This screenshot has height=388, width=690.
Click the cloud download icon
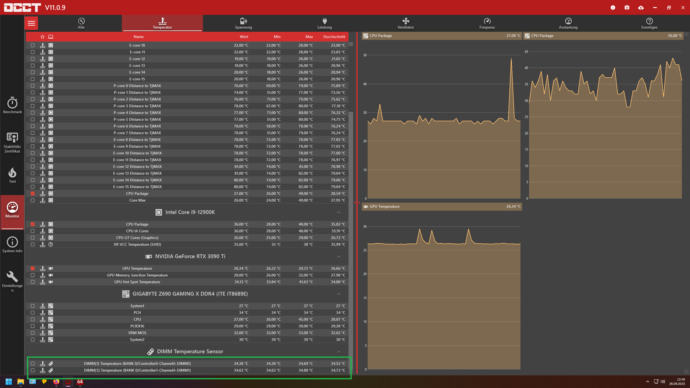[641, 8]
